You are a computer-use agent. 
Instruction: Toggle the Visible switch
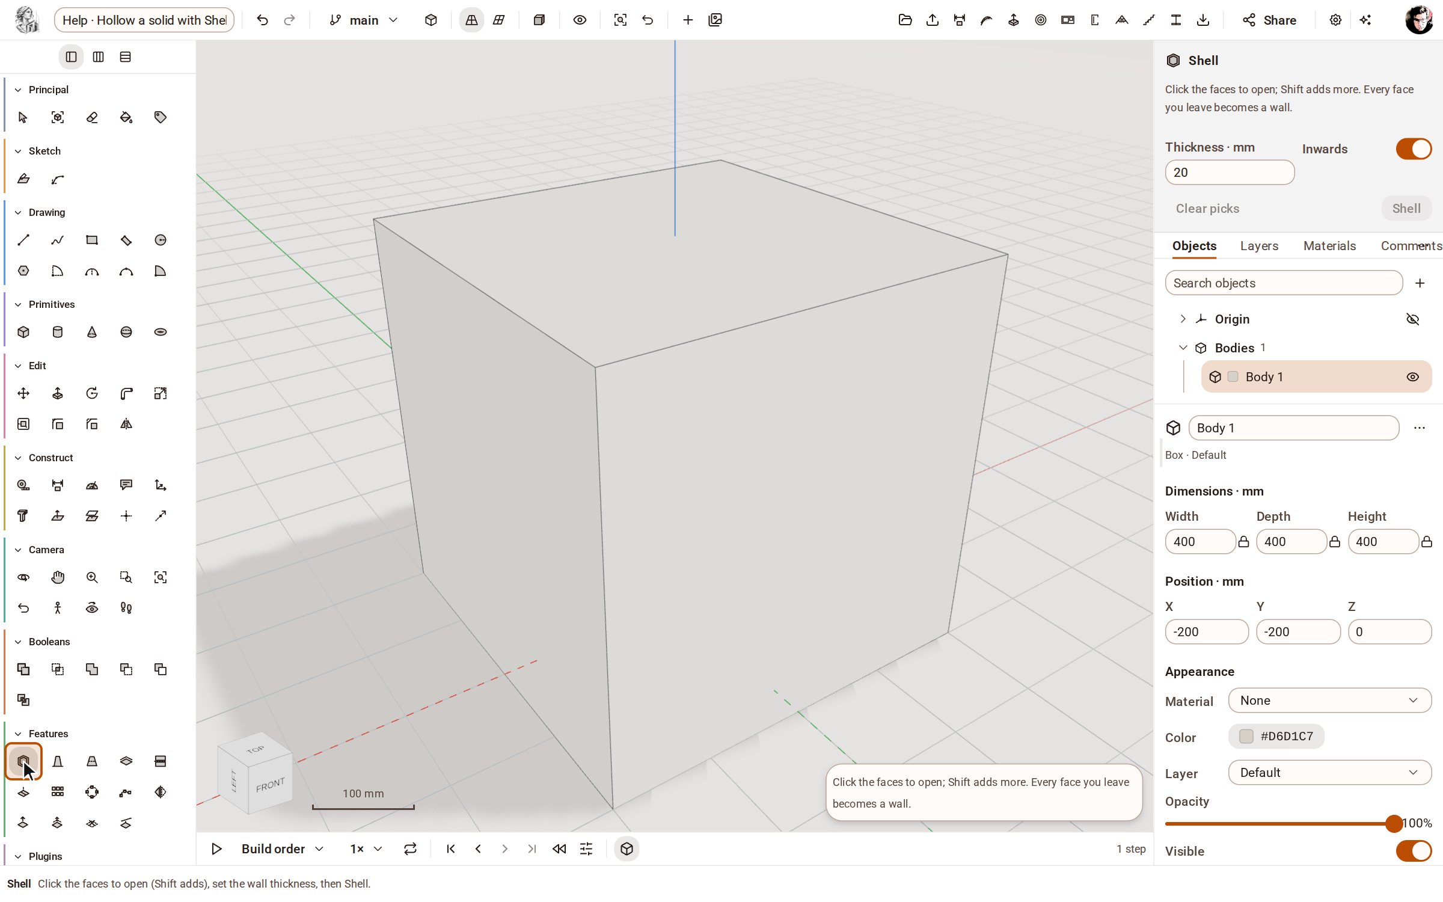click(1414, 851)
